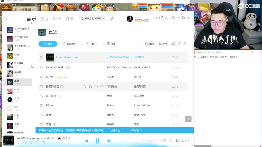Open the 音乐 tab
This screenshot has width=262, height=147.
31,18
